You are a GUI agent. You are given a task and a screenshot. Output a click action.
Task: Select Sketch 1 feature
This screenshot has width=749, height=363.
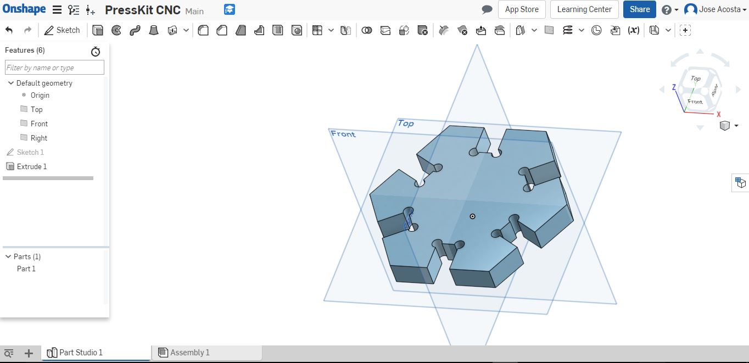point(30,152)
